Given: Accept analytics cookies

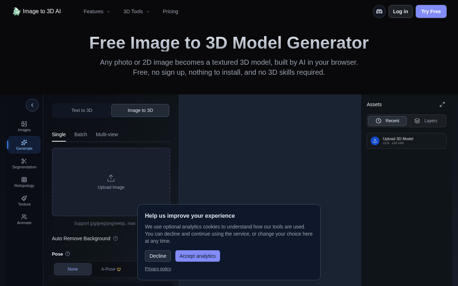Looking at the screenshot, I should point(198,256).
